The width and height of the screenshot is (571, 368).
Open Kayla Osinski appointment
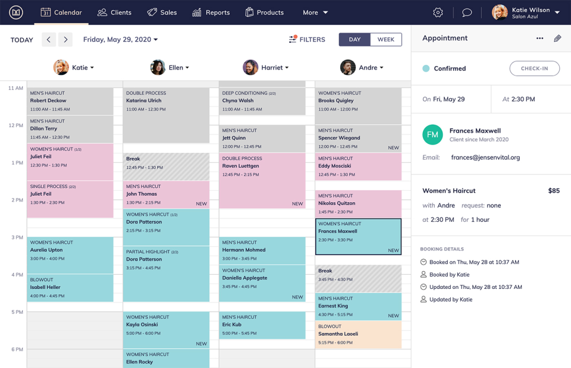pos(166,330)
